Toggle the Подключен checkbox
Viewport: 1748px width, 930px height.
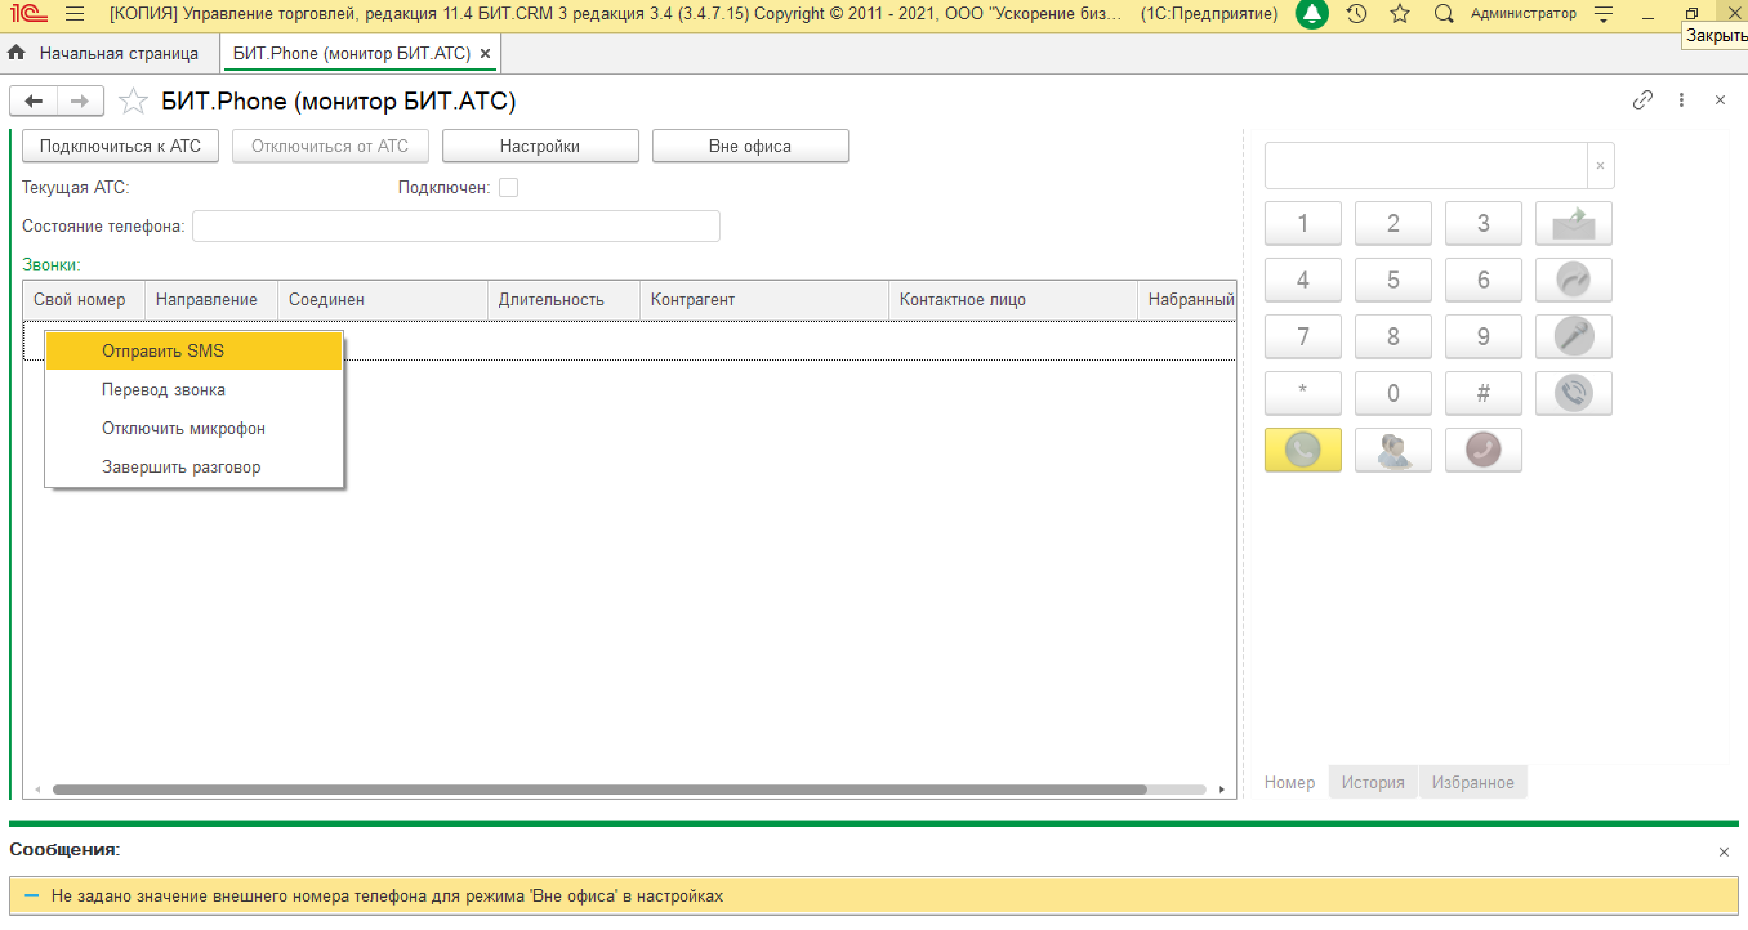pos(508,187)
